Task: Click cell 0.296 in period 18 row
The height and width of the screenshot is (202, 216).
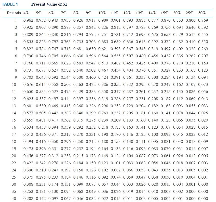Action: 66,142
